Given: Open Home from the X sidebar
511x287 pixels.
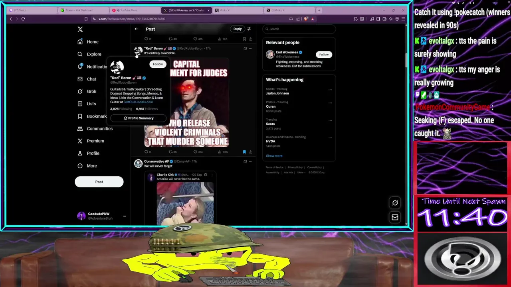Looking at the screenshot, I should [x=88, y=42].
